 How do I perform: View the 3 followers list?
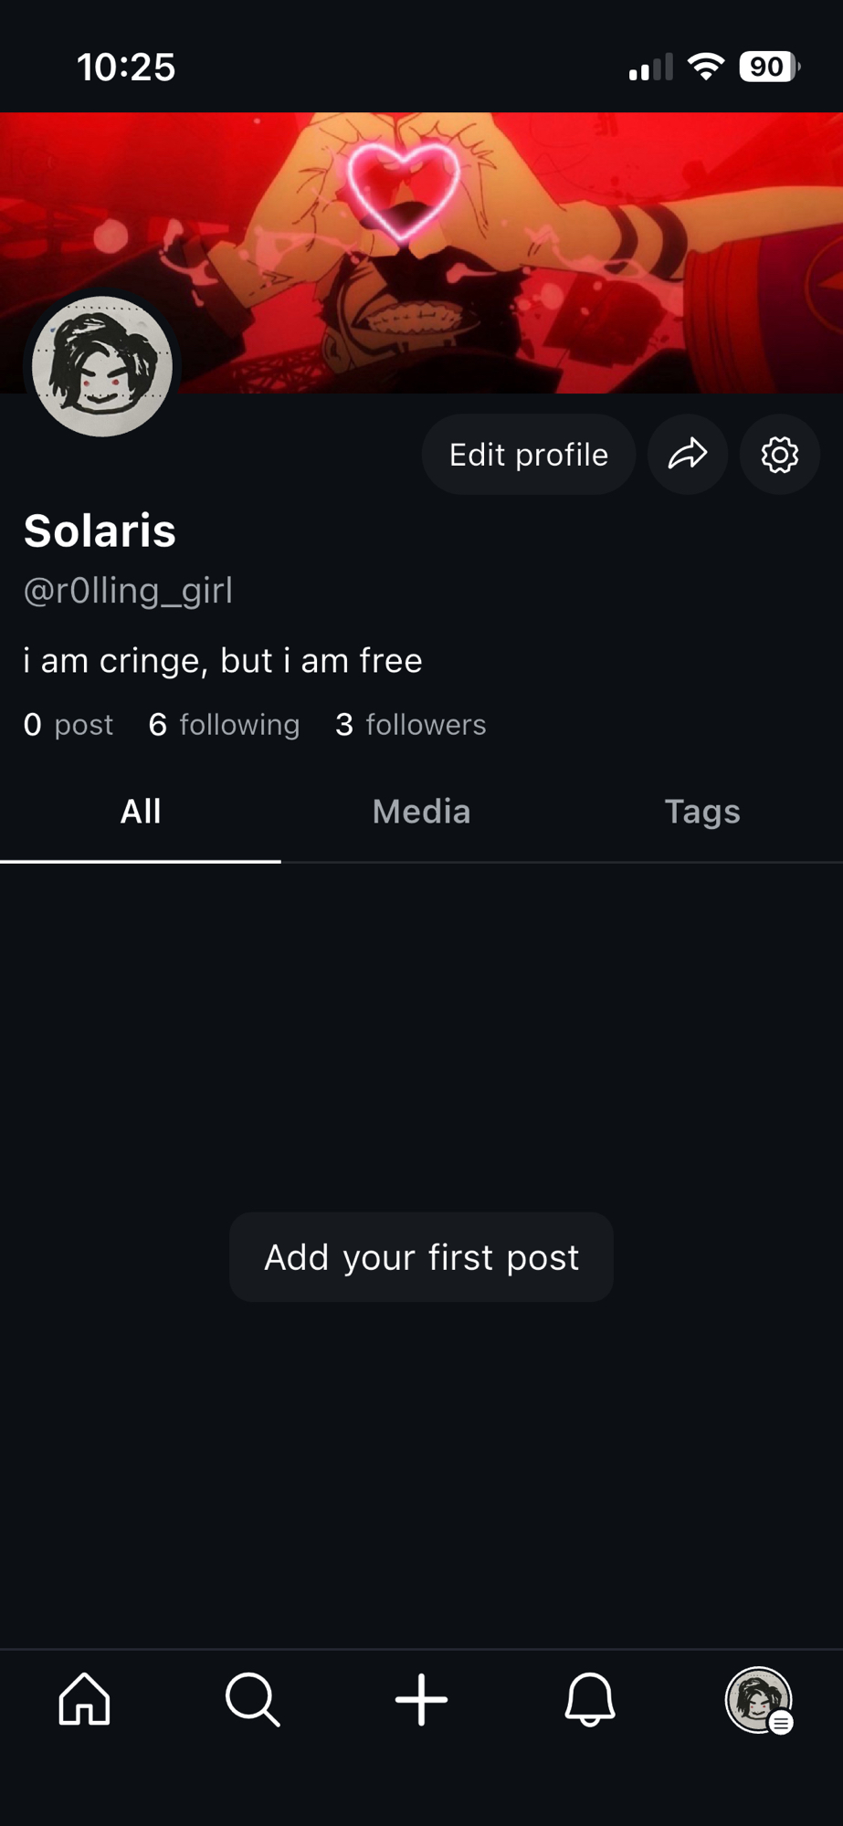coord(410,725)
